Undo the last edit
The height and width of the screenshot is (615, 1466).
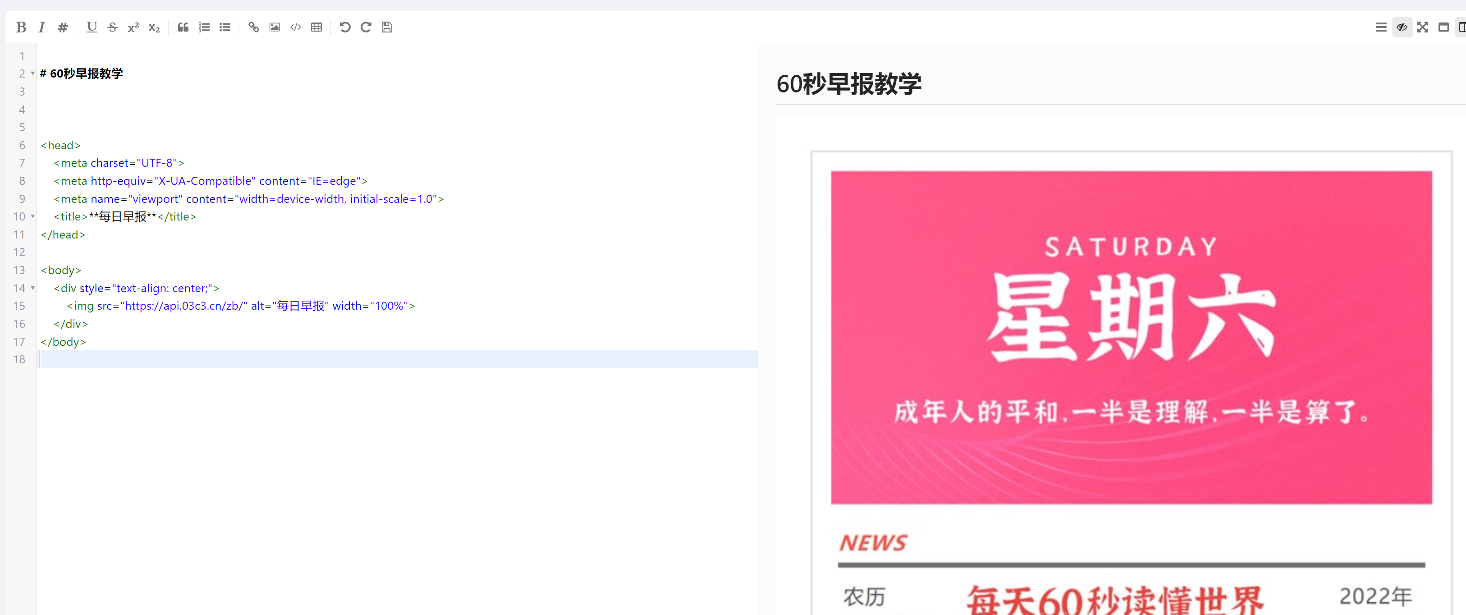pyautogui.click(x=345, y=28)
